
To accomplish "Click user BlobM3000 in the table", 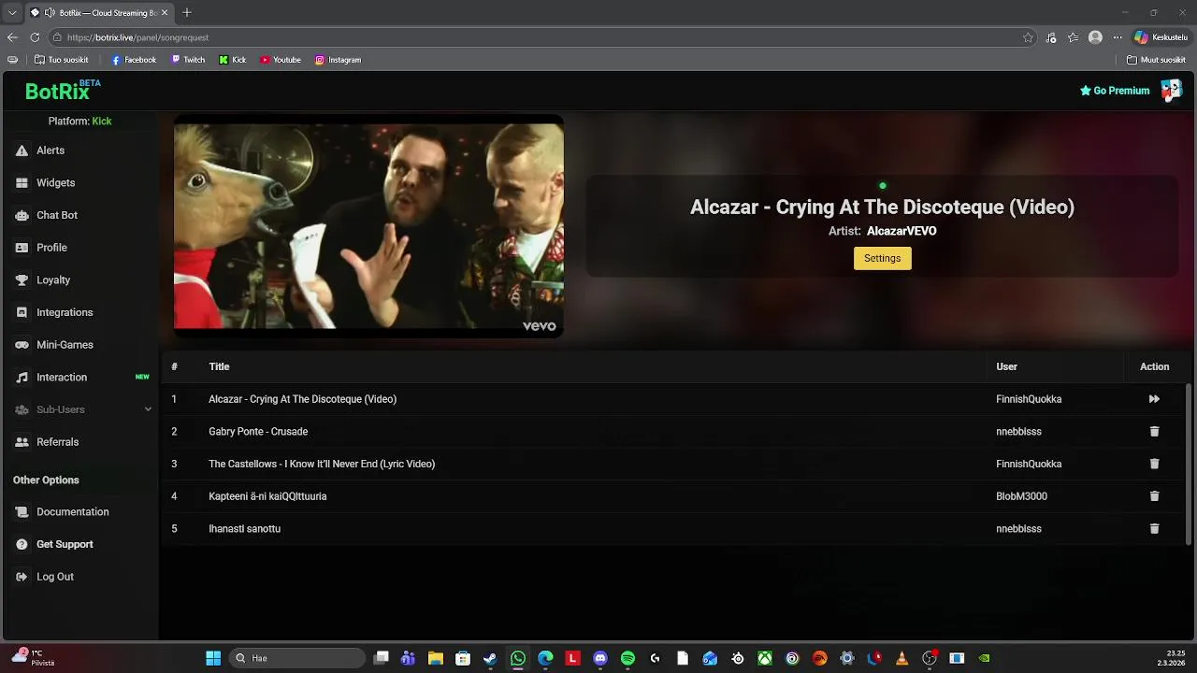I will point(1021,496).
